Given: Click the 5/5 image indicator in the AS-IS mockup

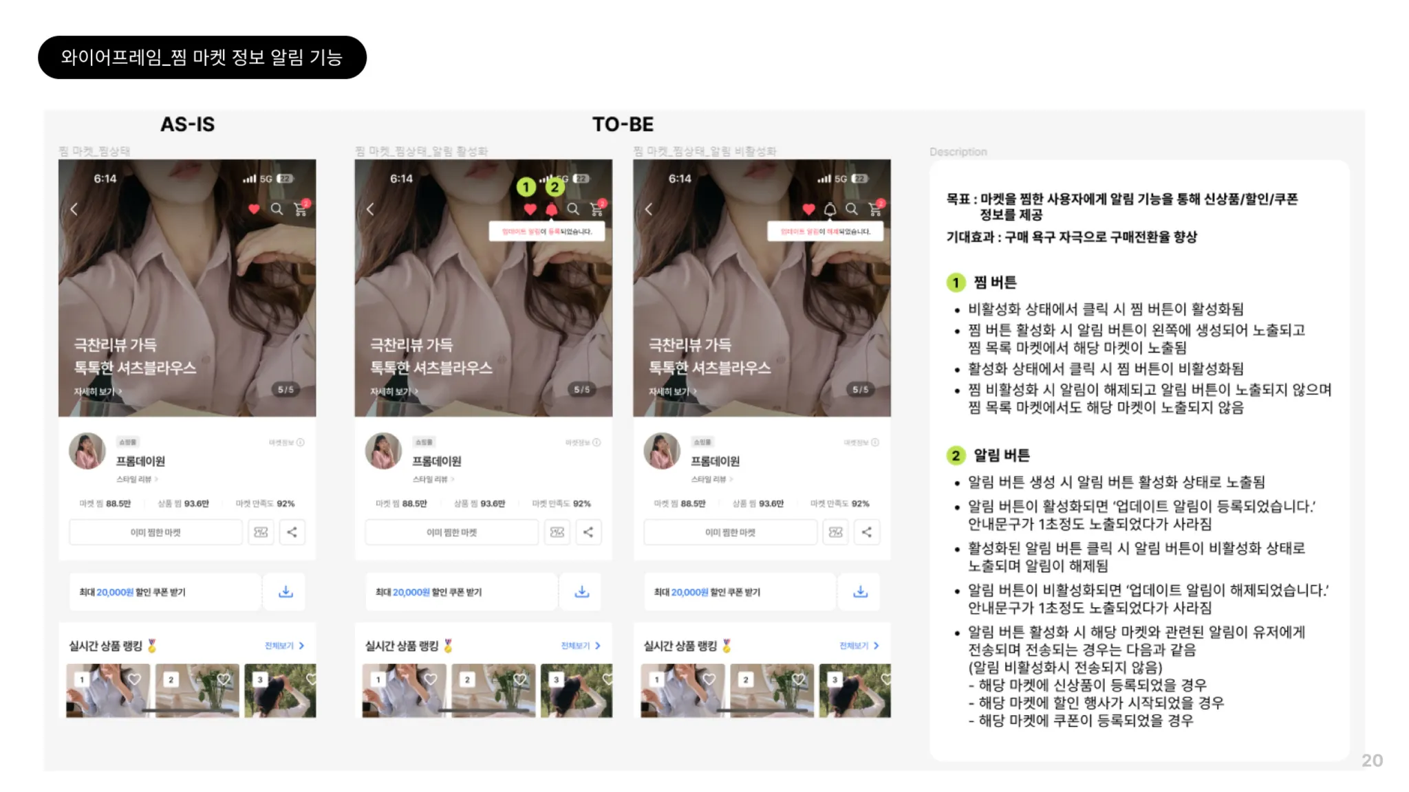Looking at the screenshot, I should (x=285, y=390).
